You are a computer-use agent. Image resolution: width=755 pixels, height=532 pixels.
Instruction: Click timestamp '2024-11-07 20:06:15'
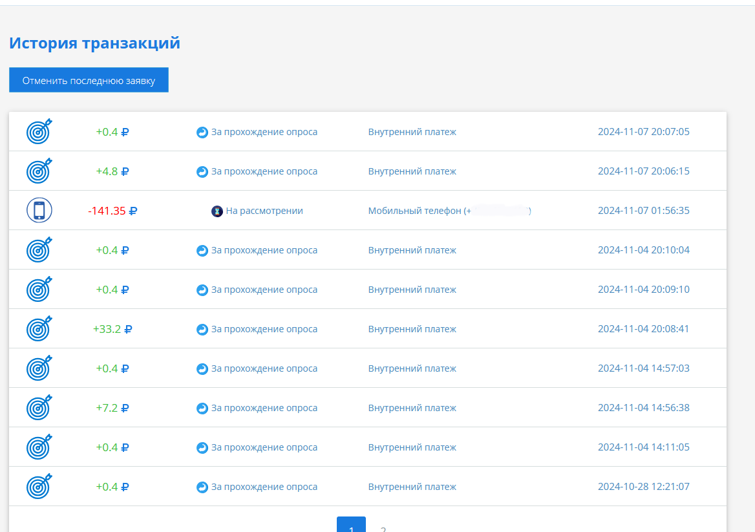point(643,171)
